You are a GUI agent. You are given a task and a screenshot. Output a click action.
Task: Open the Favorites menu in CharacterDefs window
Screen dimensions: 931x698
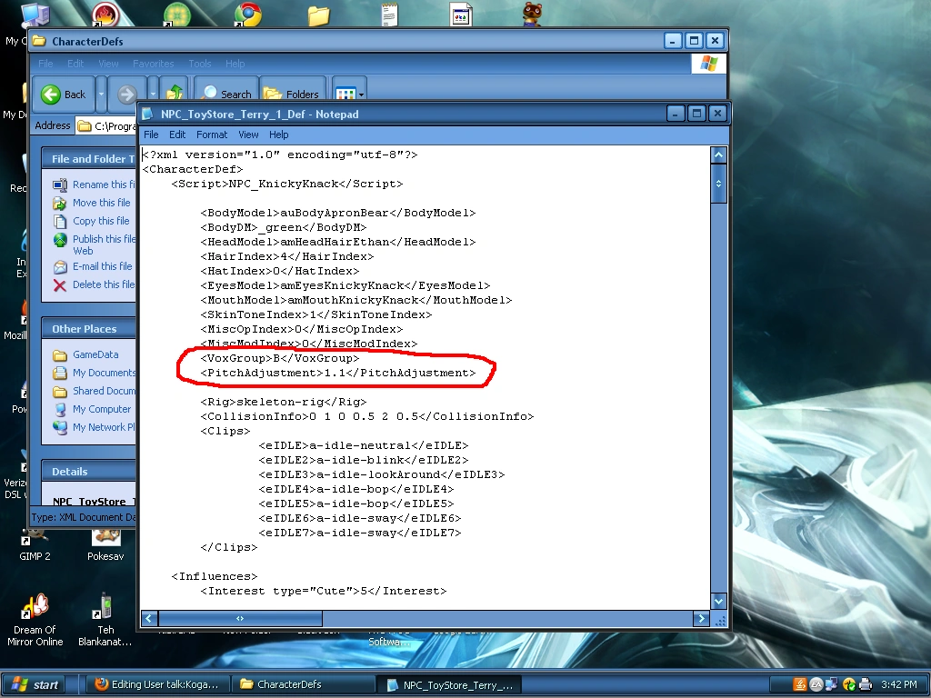(153, 64)
